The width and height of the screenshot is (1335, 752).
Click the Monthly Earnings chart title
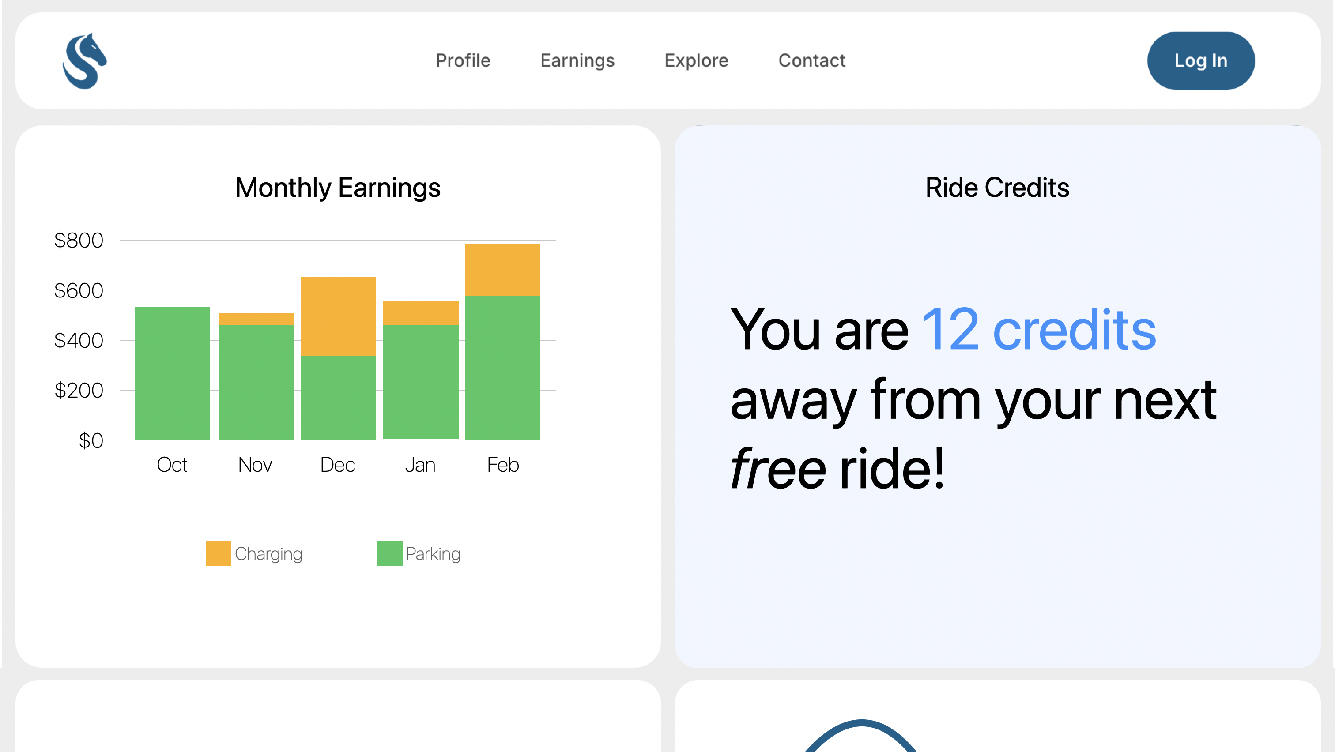click(x=338, y=188)
